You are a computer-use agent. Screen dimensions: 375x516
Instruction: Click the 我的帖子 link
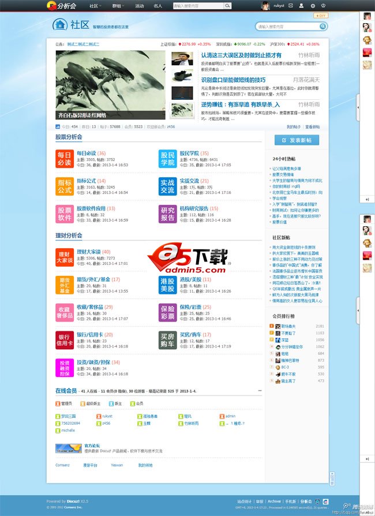[x=294, y=127]
